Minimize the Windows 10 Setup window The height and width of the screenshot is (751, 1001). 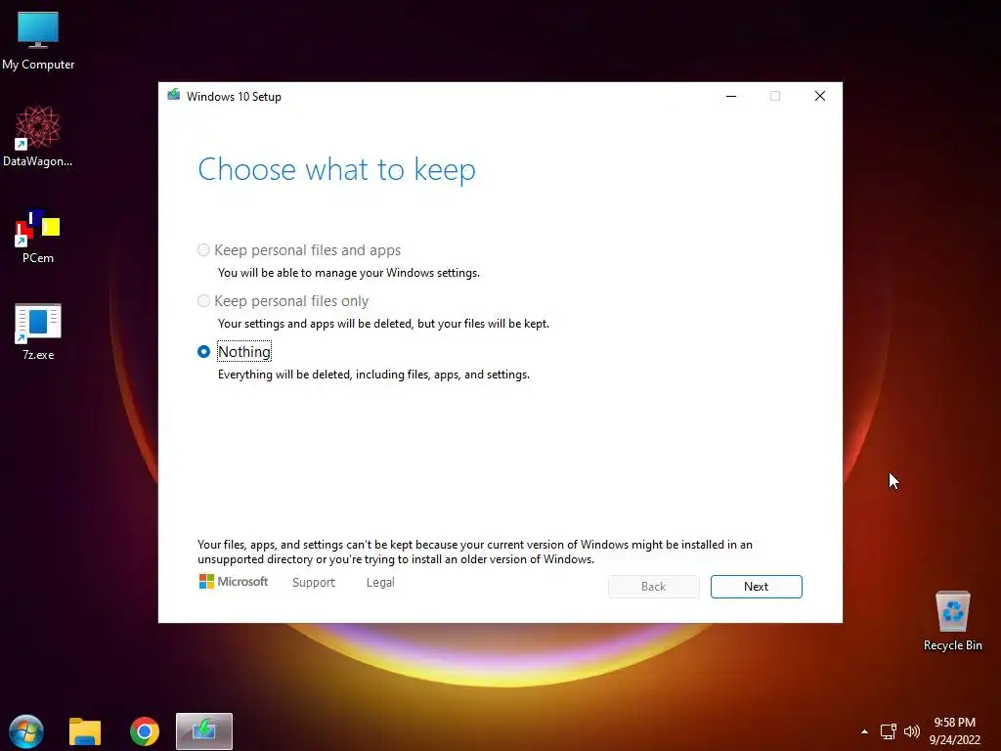(x=731, y=96)
